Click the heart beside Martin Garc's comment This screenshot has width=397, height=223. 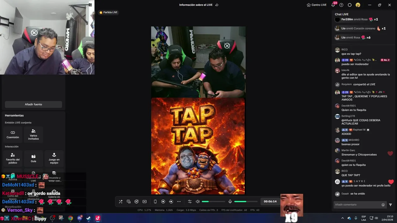390,153
